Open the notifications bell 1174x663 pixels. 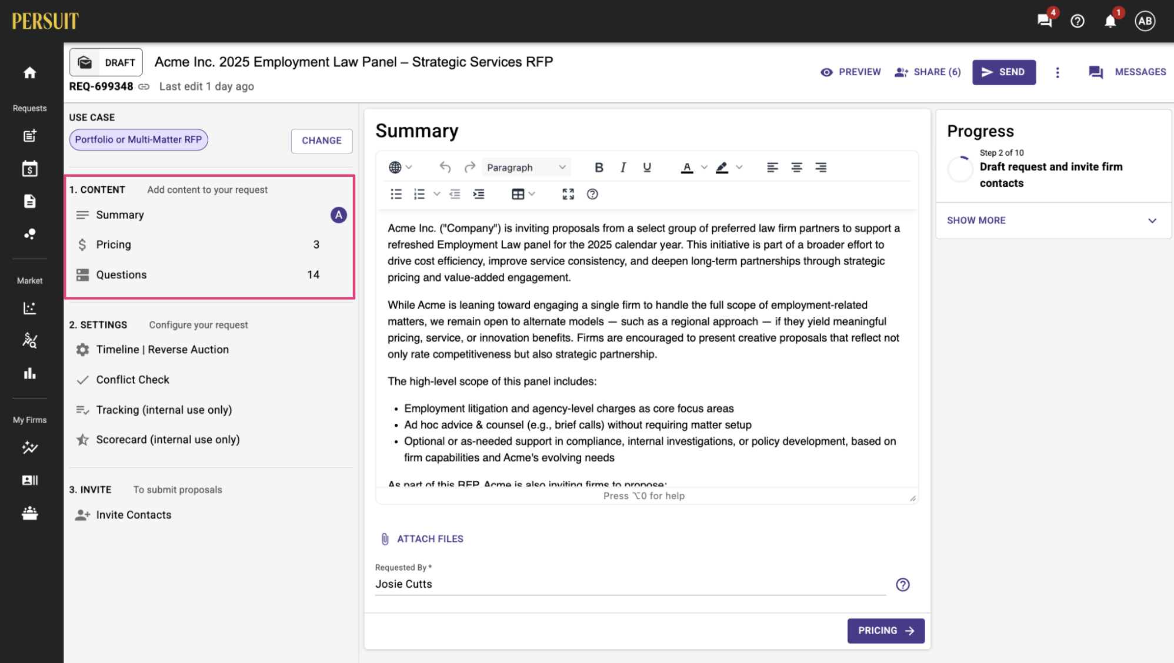pos(1110,21)
